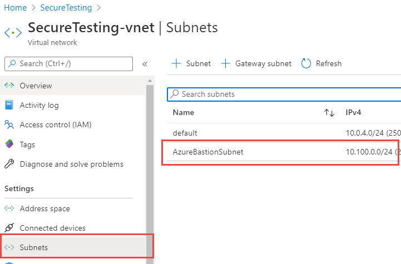The height and width of the screenshot is (264, 401).
Task: Open the SecureTesting breadcrumb link
Action: (66, 8)
